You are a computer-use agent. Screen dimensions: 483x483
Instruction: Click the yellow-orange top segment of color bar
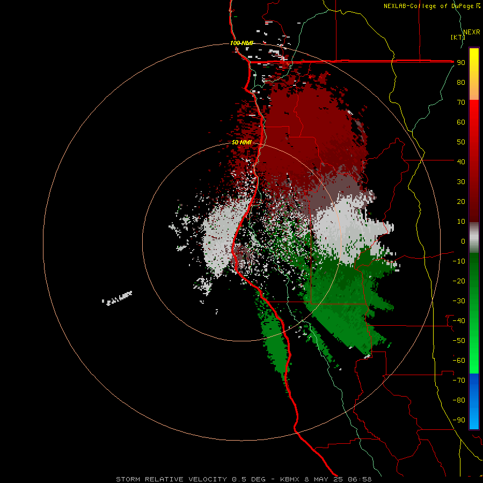pos(474,74)
